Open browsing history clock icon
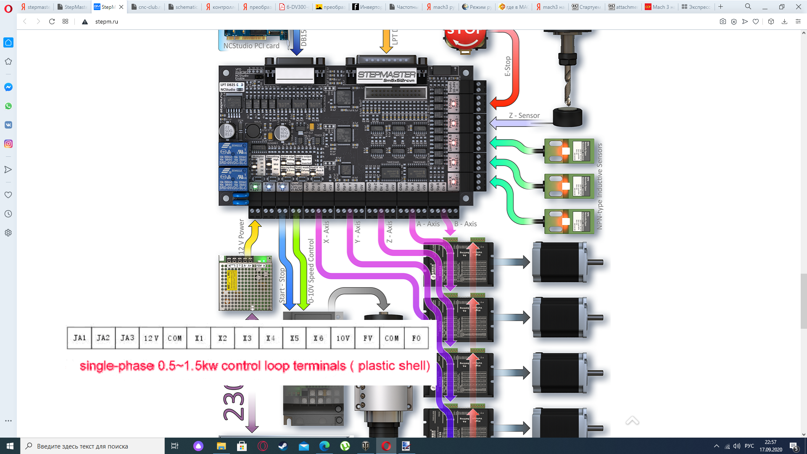The width and height of the screenshot is (807, 454). pyautogui.click(x=8, y=214)
